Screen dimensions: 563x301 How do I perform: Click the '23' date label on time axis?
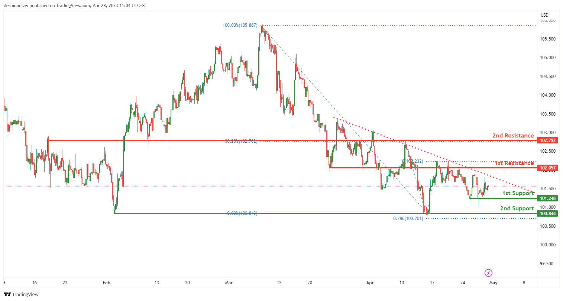[65, 283]
